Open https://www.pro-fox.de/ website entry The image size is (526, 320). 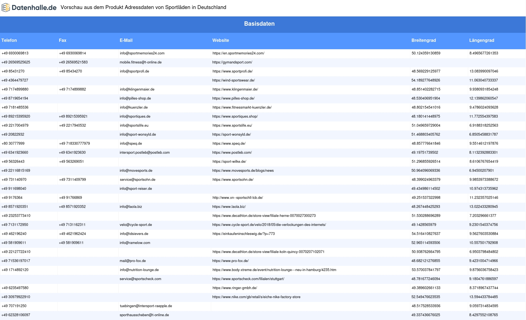(x=230, y=261)
